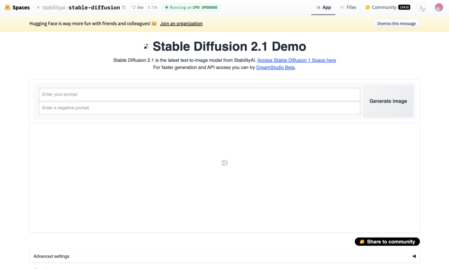449x269 pixels.
Task: Click Share to community button
Action: tap(387, 241)
